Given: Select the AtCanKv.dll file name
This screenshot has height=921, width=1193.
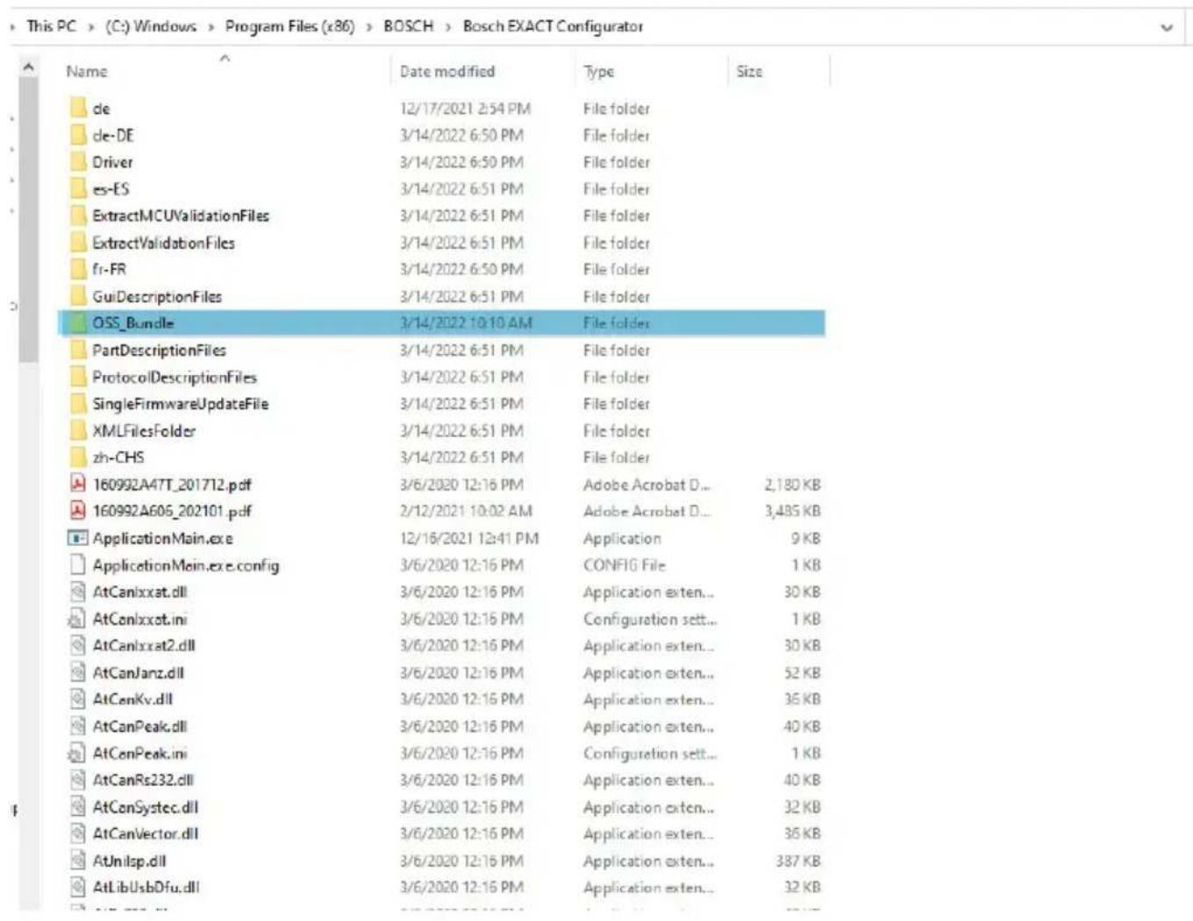Looking at the screenshot, I should tap(132, 699).
